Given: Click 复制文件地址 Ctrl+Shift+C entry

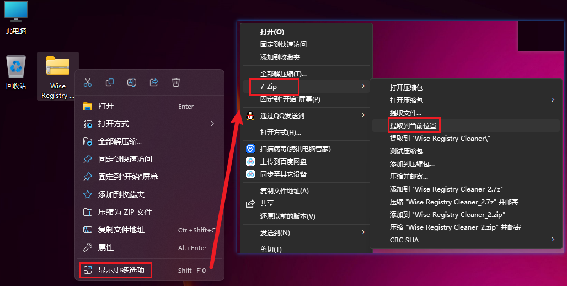Looking at the screenshot, I should coord(149,230).
